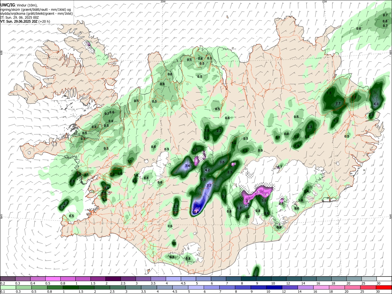The height and width of the screenshot is (294, 392).
Task: Click the header line 'IT: Sun. 29. 06. 2025 00Z'
Action: point(20,17)
